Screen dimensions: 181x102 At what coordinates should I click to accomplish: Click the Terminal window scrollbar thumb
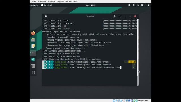pos(138,81)
